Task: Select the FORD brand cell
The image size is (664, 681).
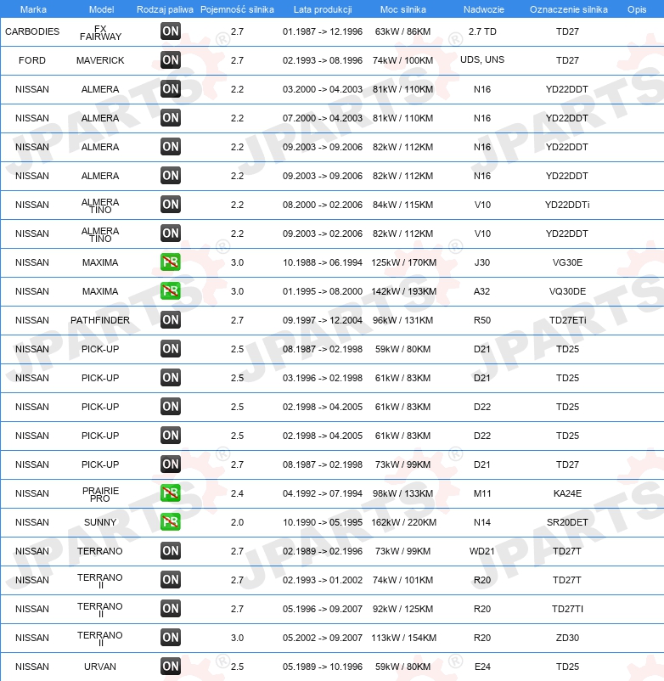Action: coord(32,60)
